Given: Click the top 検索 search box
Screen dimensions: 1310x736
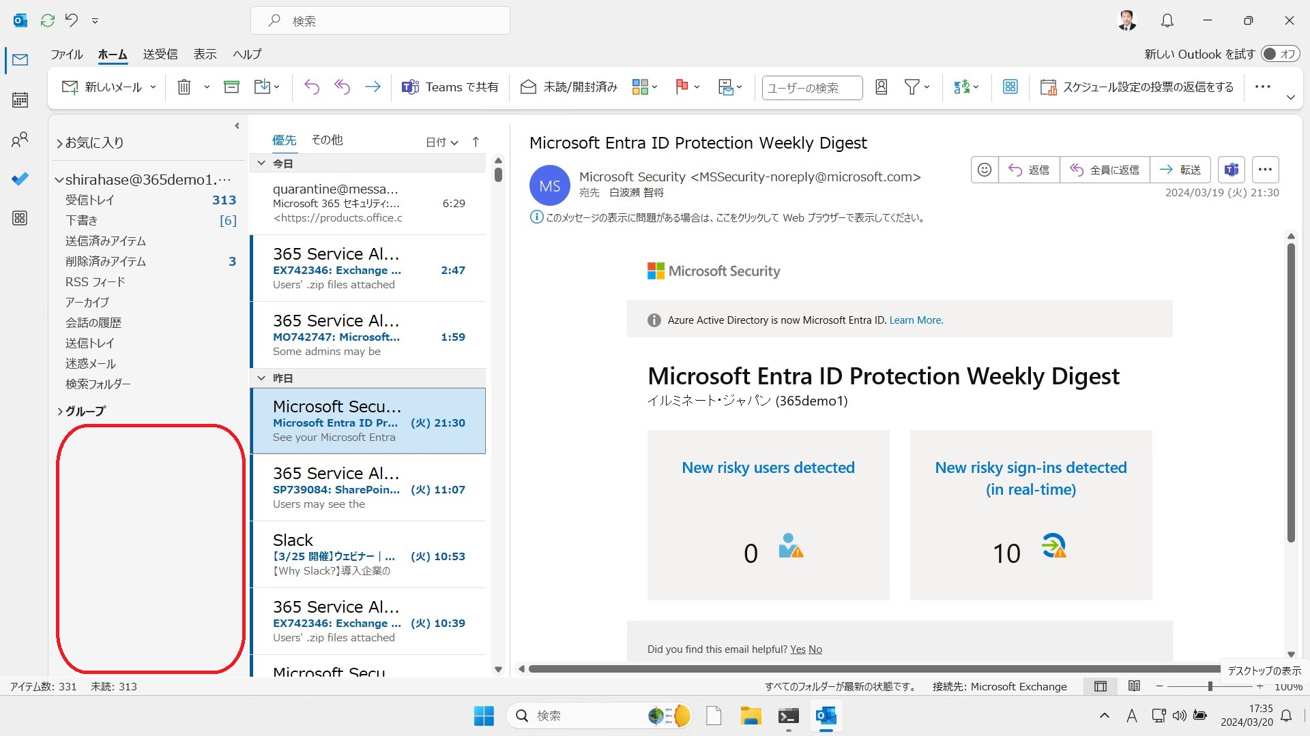Looking at the screenshot, I should click(x=380, y=20).
